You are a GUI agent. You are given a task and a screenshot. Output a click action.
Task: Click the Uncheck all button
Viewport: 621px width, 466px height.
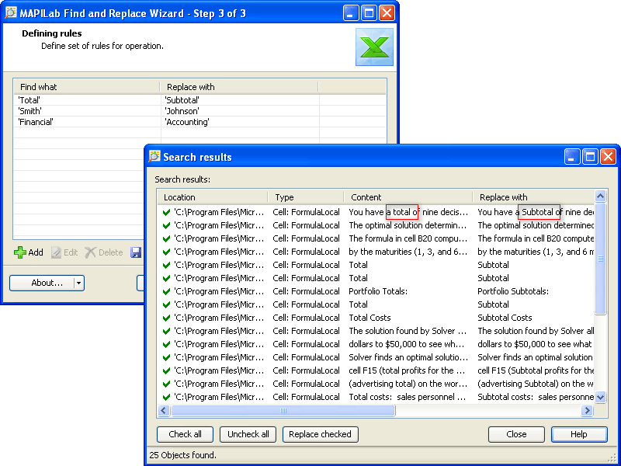click(248, 434)
